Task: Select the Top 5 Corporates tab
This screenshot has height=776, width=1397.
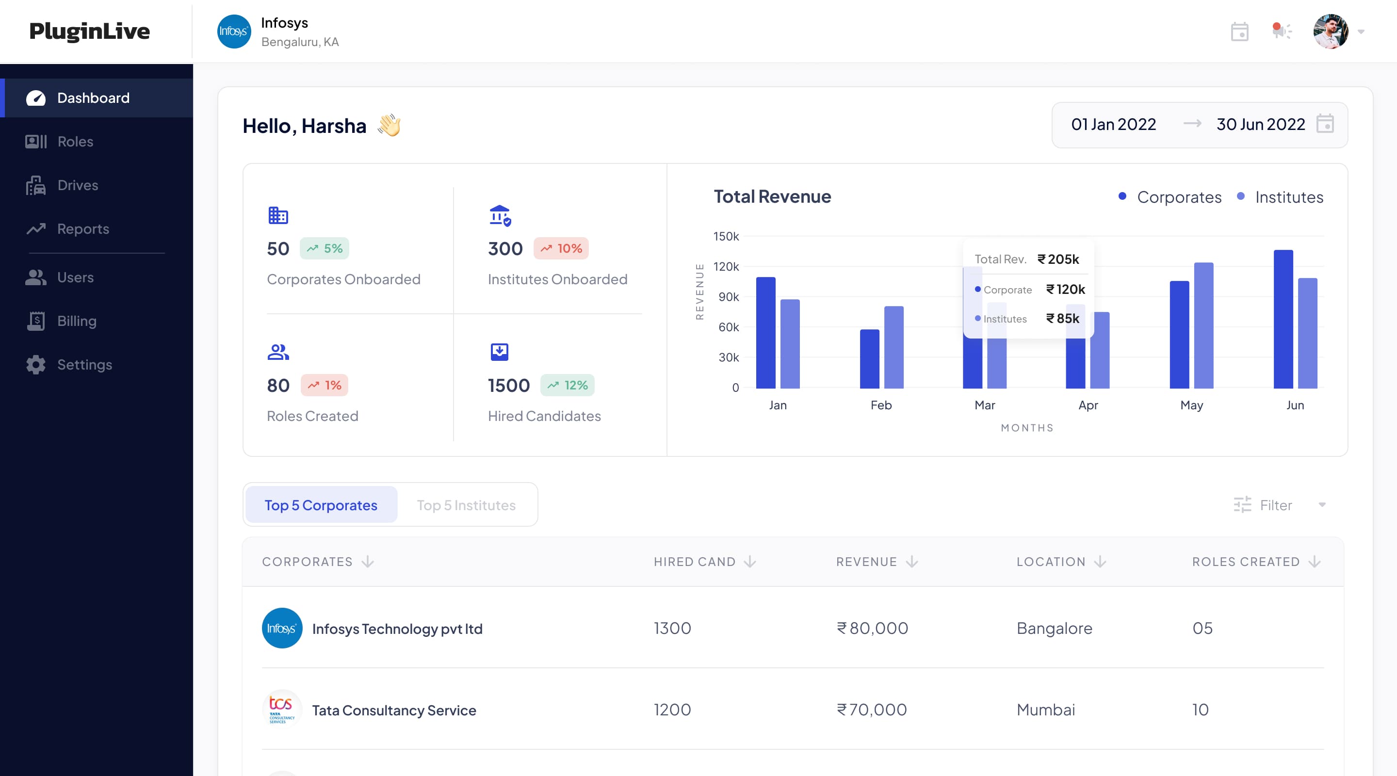Action: pyautogui.click(x=321, y=505)
